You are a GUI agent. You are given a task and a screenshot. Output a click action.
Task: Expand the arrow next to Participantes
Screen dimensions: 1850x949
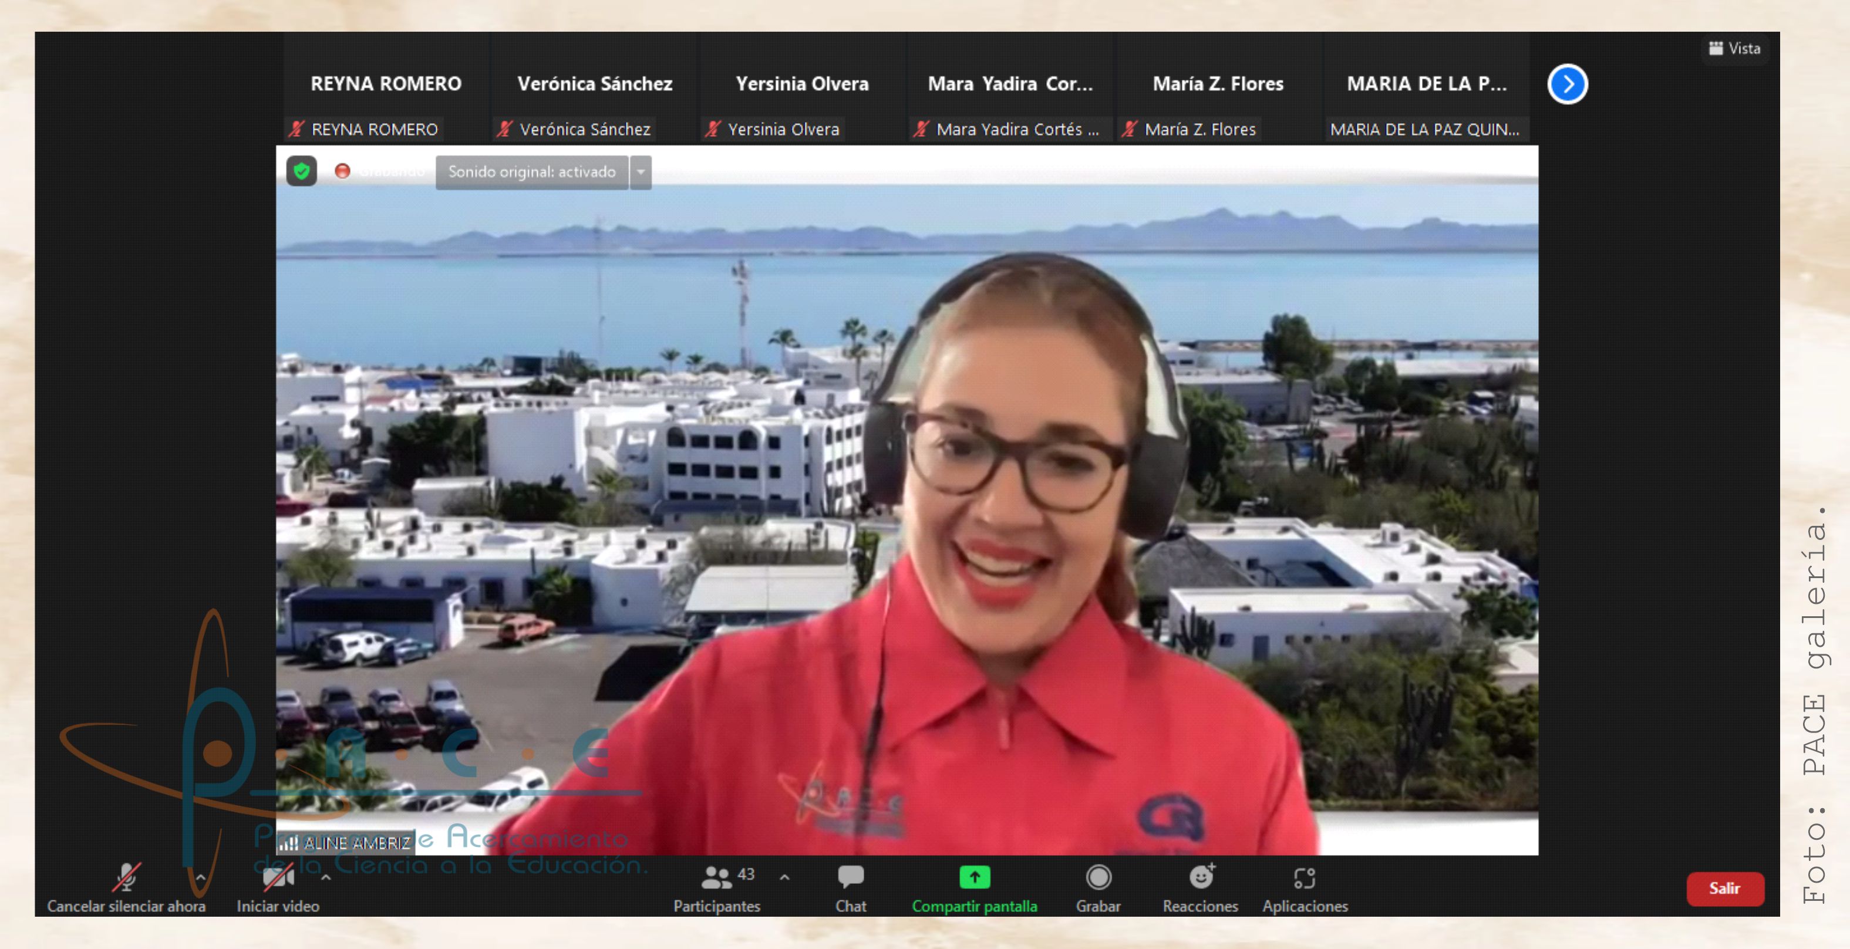[784, 877]
